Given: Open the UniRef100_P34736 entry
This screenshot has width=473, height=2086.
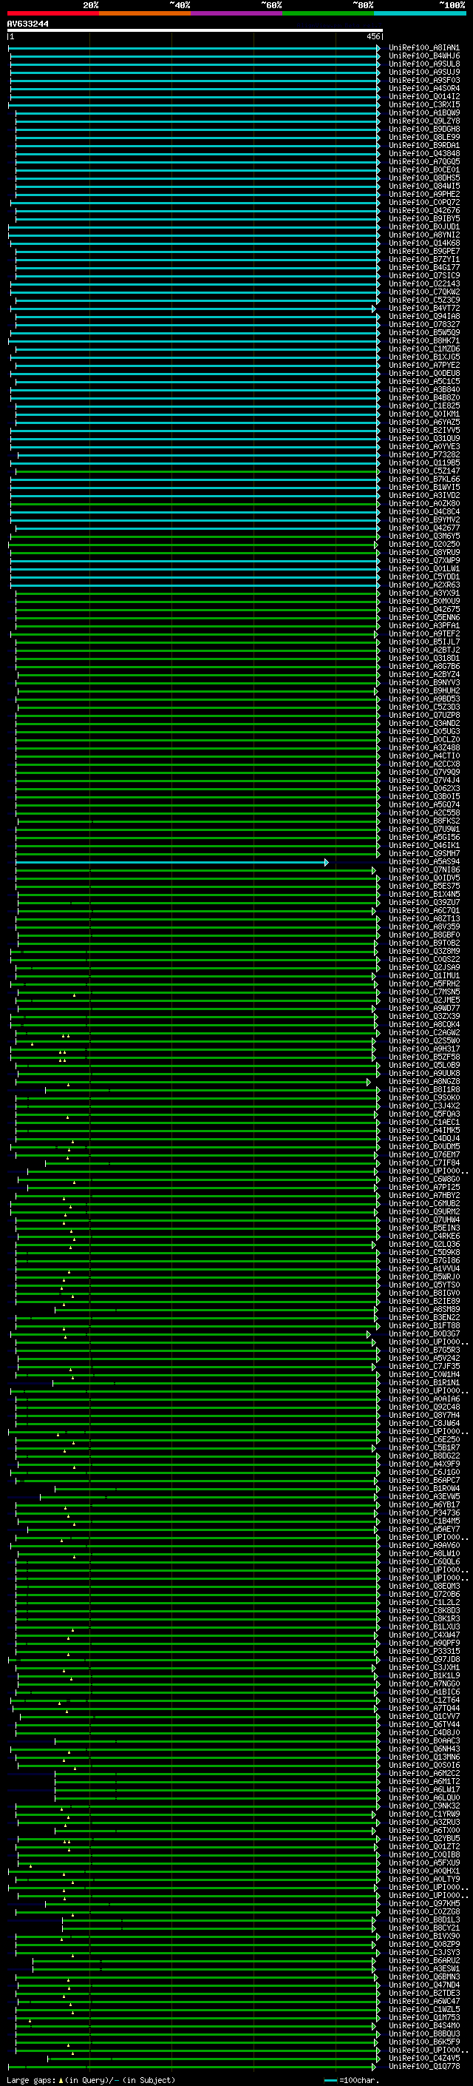Looking at the screenshot, I should click(423, 1513).
